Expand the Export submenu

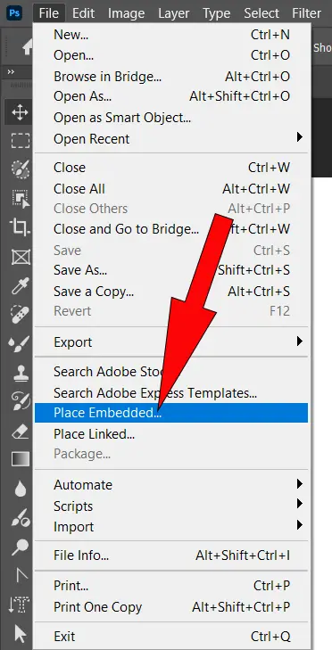coord(171,342)
